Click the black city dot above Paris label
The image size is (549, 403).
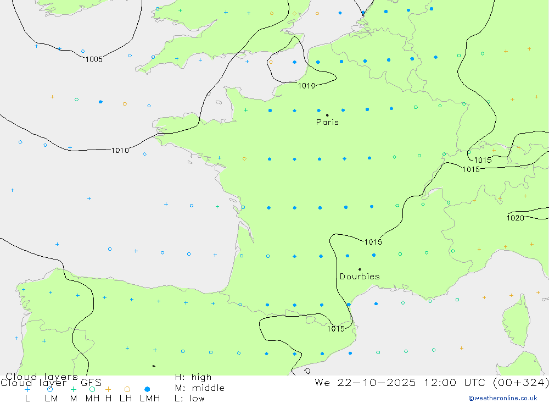327,115
